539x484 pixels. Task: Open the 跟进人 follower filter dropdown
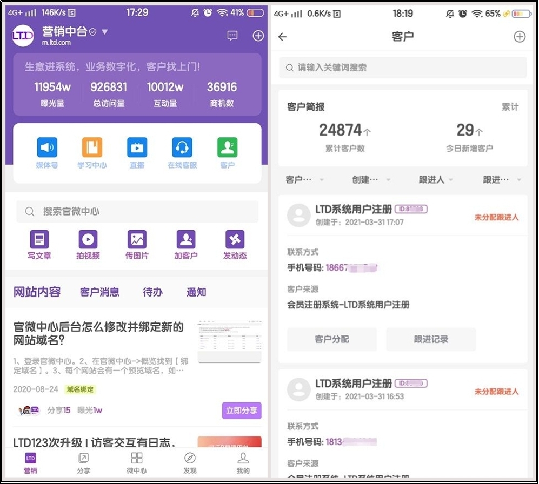435,180
